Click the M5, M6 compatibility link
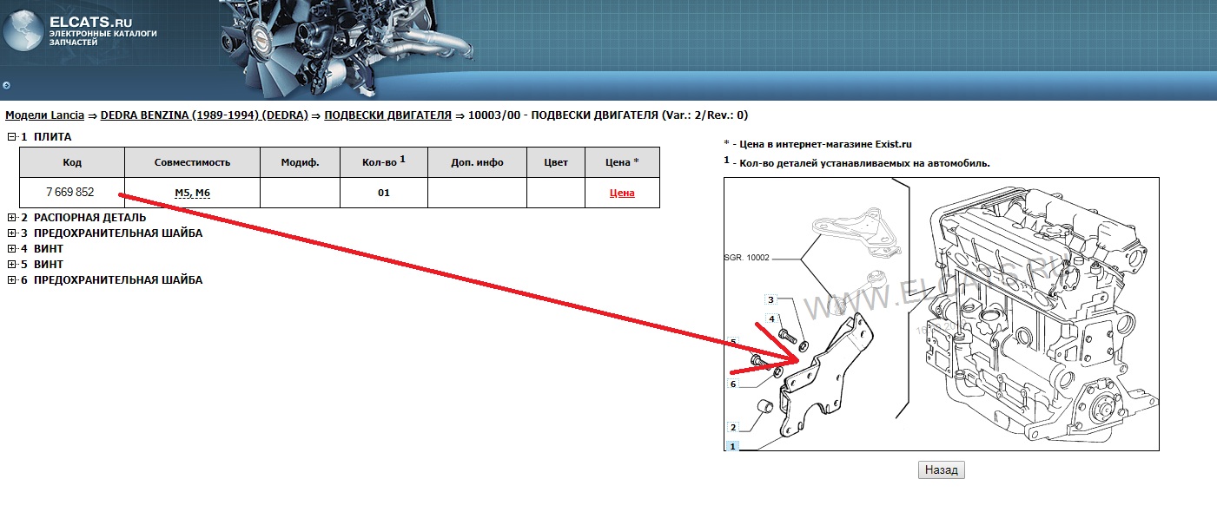The image size is (1217, 512). point(192,193)
